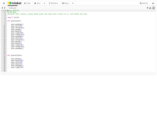Collapse the def grass(alex) fold arrow
Viewport: 157px width, 118px height.
(x=6, y=21)
